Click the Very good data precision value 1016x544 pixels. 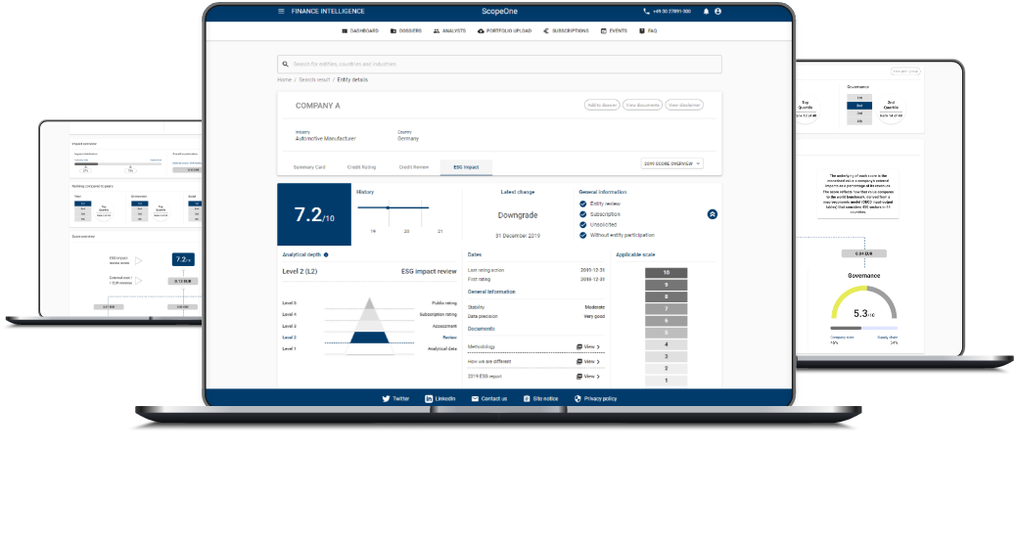(594, 317)
